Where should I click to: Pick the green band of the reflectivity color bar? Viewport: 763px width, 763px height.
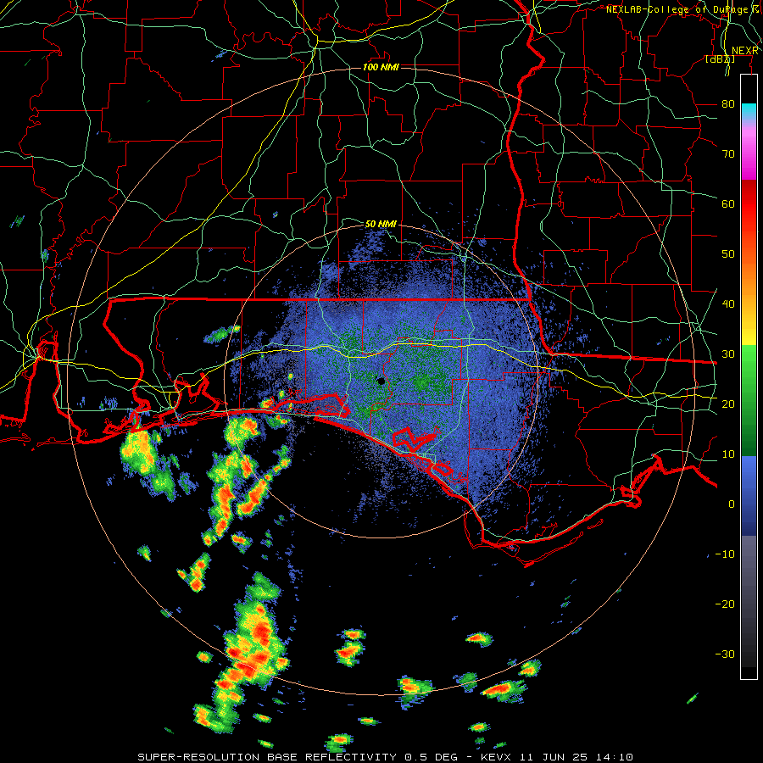point(749,400)
